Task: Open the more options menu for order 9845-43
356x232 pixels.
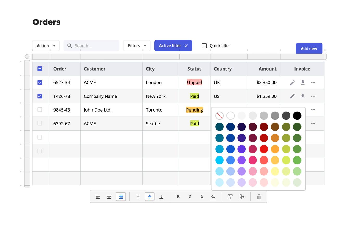Action: pos(313,110)
